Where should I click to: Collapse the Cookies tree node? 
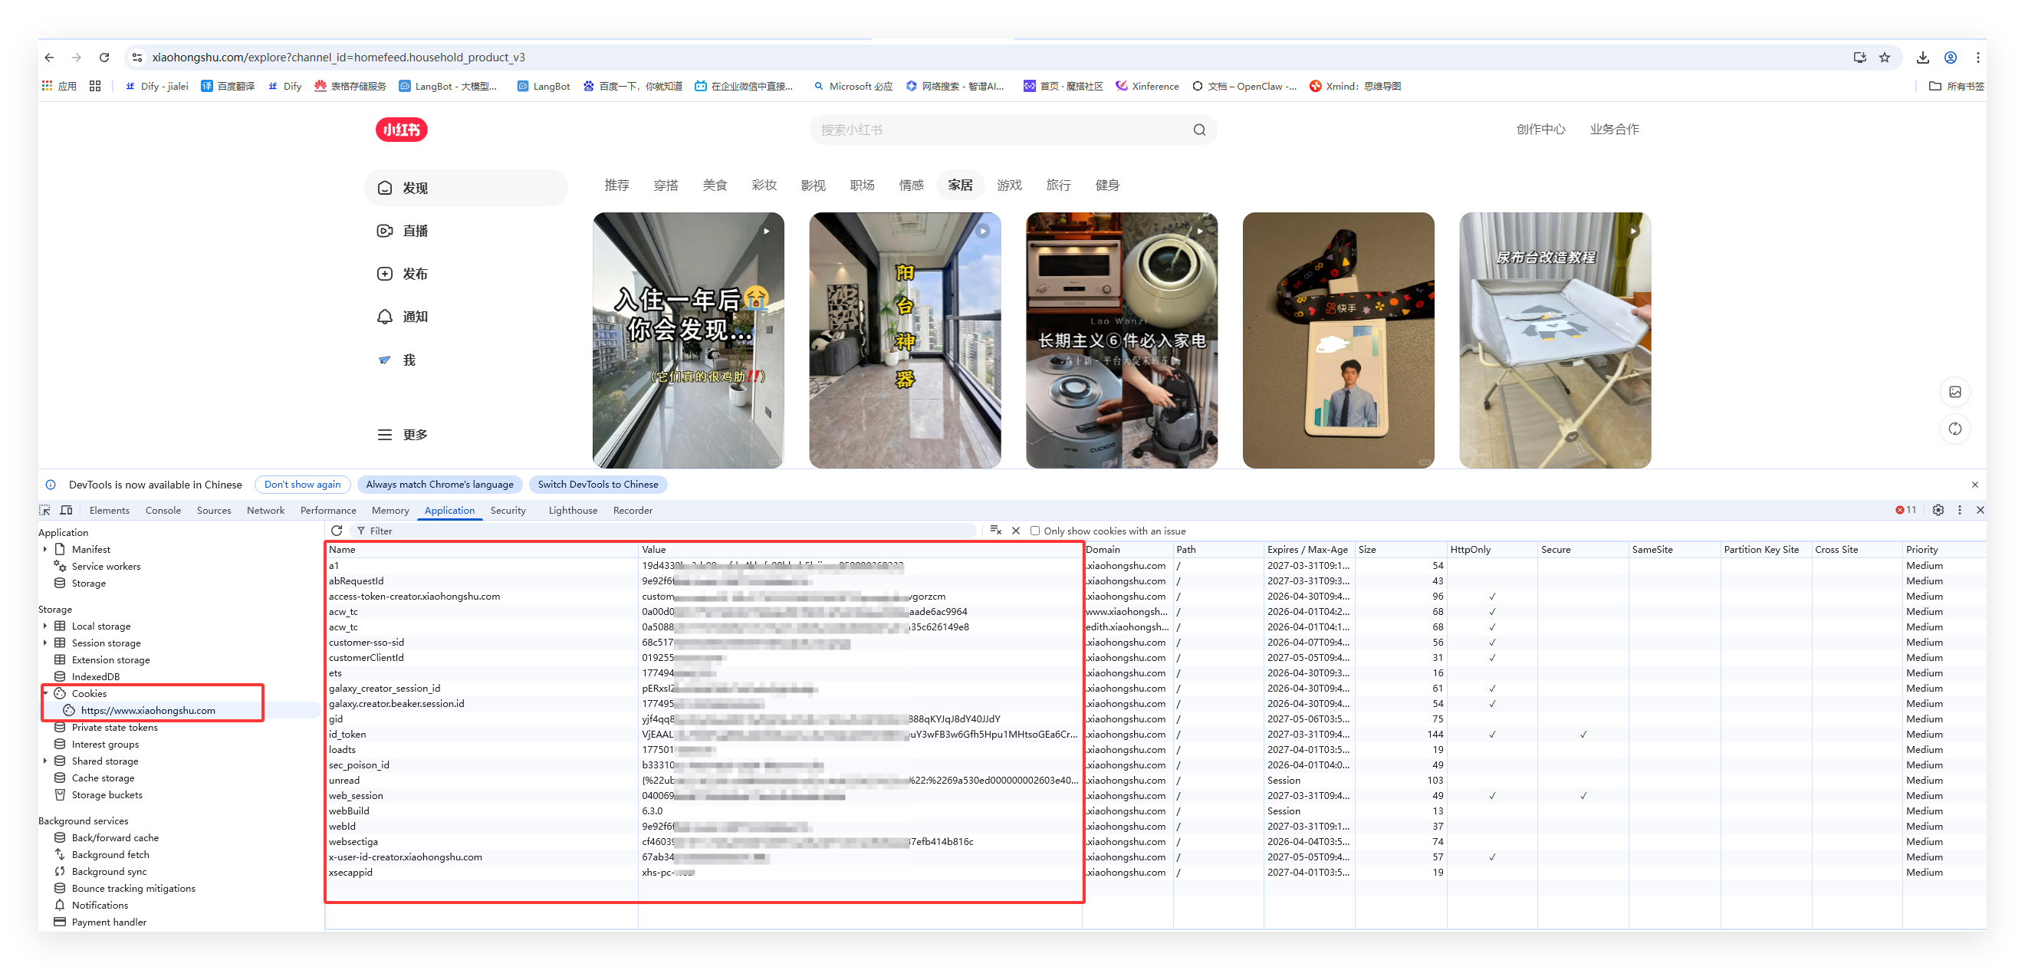click(x=44, y=693)
